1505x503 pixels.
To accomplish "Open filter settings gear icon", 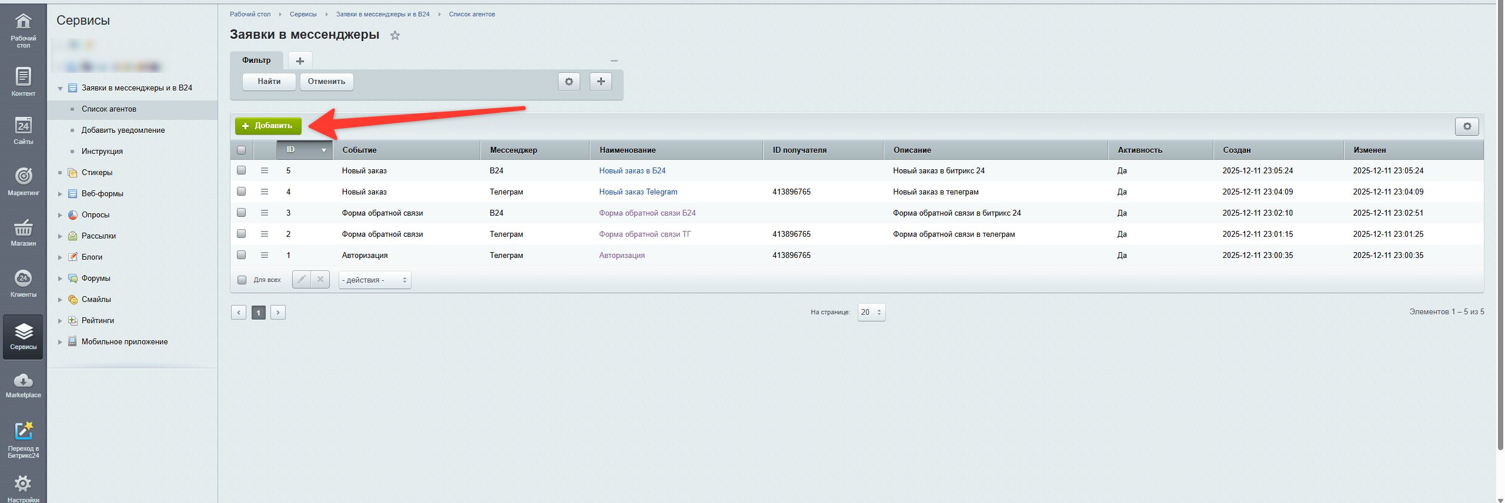I will coord(568,82).
